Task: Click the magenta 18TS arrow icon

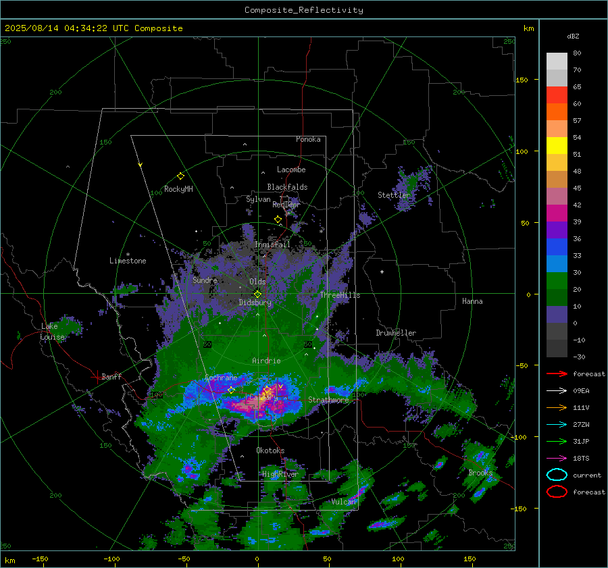Action: 557,459
